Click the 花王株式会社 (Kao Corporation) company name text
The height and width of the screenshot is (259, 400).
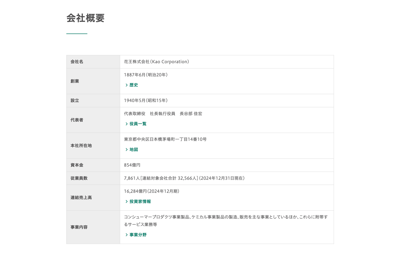[156, 62]
